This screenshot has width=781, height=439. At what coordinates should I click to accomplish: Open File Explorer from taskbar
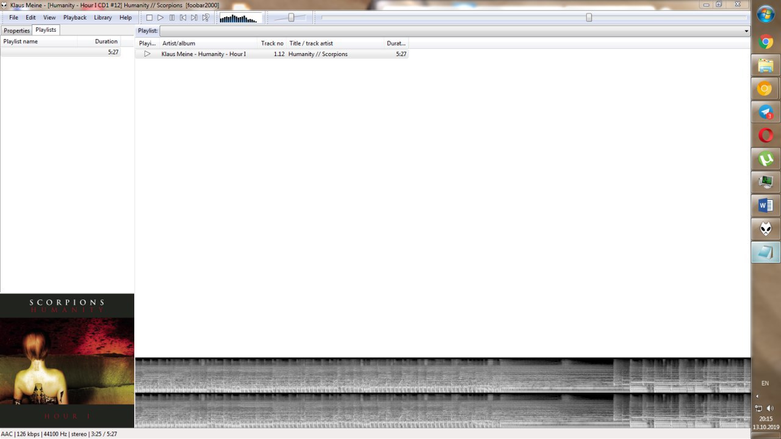[766, 66]
